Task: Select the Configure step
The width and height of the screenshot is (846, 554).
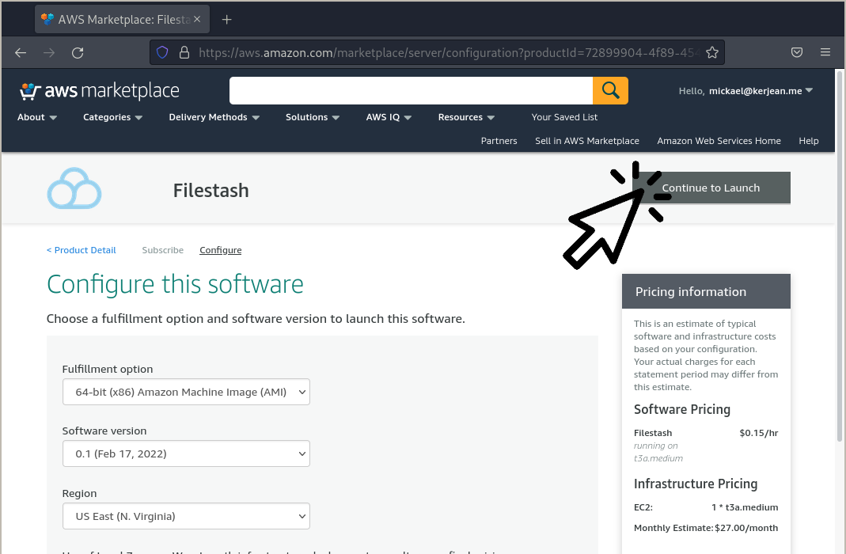Action: coord(221,250)
